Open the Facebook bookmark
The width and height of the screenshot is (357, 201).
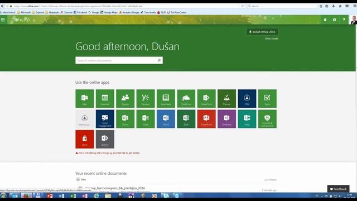(x=80, y=12)
